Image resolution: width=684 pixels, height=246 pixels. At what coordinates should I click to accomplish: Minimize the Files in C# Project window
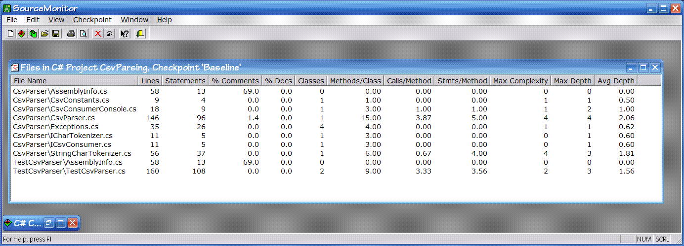click(632, 68)
